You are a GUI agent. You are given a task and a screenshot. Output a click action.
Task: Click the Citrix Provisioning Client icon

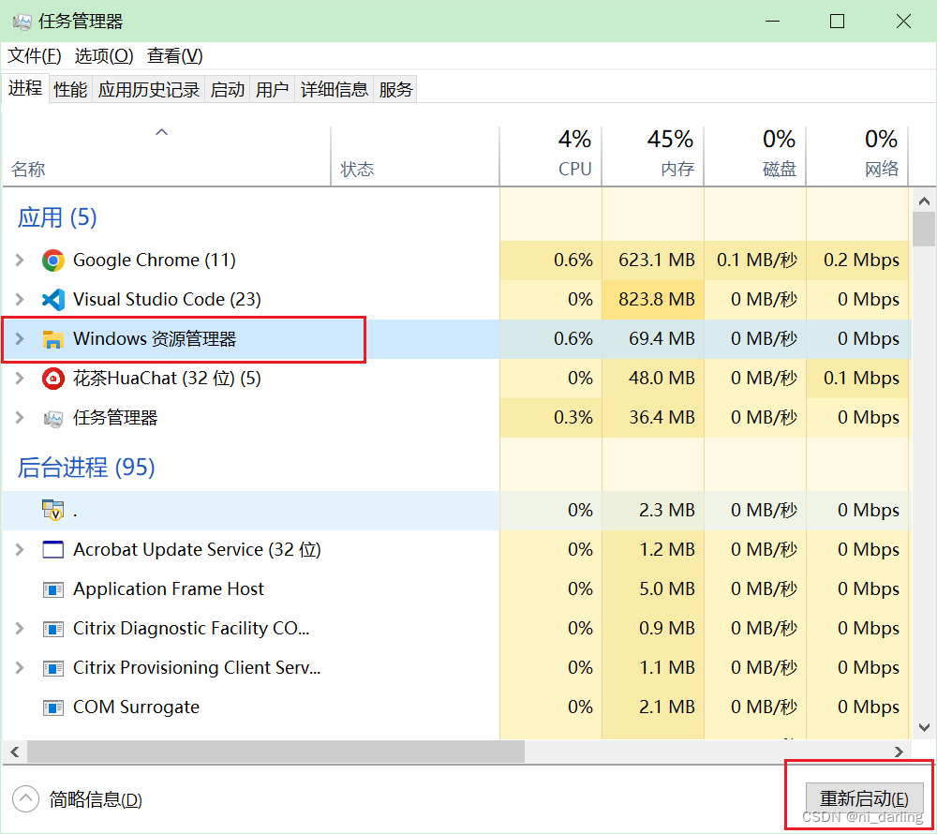pyautogui.click(x=53, y=668)
